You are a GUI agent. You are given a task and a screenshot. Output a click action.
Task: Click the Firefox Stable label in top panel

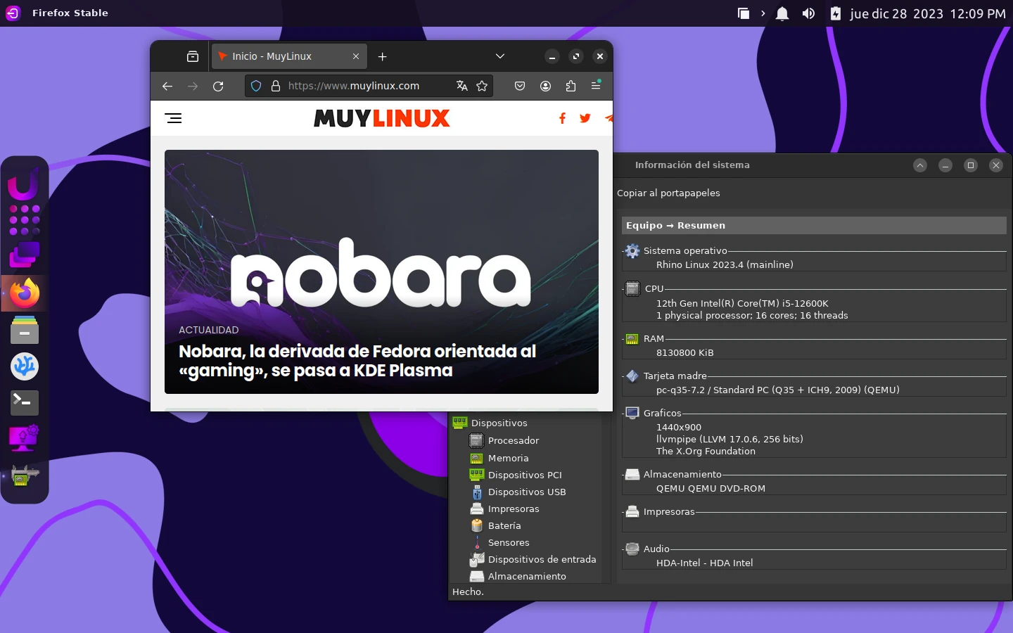pos(70,13)
